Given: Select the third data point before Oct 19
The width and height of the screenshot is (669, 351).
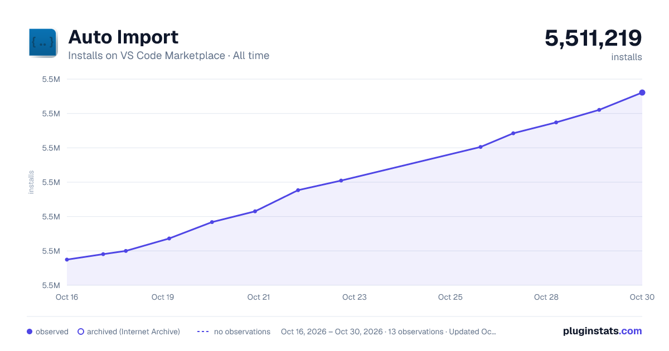Looking at the screenshot, I should 126,251.
